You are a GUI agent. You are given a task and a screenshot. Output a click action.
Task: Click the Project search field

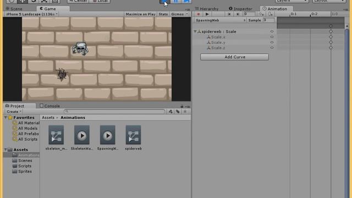(x=114, y=112)
